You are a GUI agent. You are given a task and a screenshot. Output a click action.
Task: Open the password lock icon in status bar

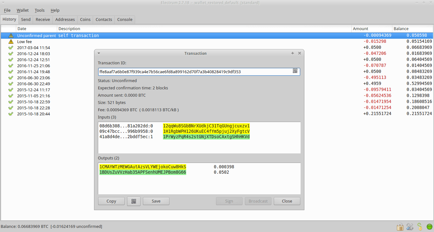tap(400, 227)
